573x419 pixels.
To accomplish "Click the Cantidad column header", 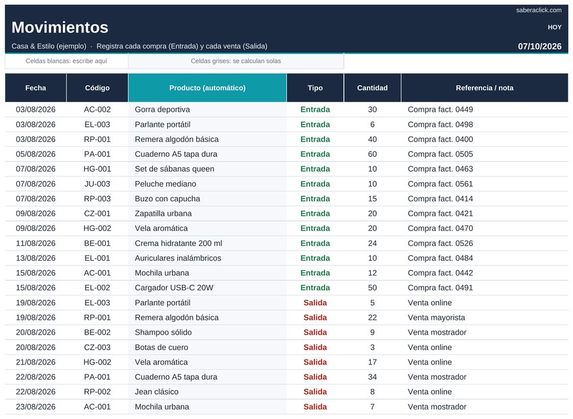I will pos(372,88).
